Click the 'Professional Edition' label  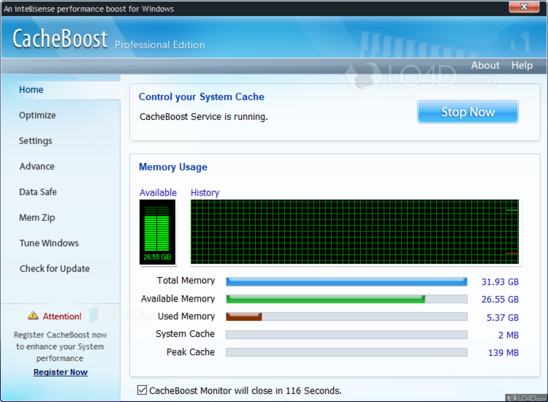160,45
